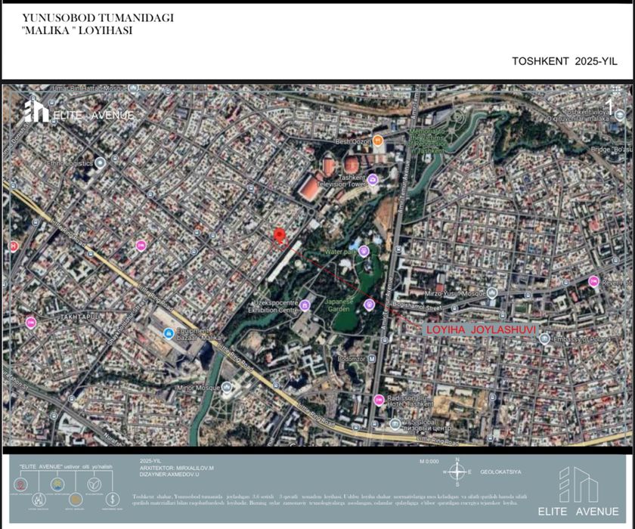Click the page number 1 on map
This screenshot has width=635, height=529.
pyautogui.click(x=609, y=107)
